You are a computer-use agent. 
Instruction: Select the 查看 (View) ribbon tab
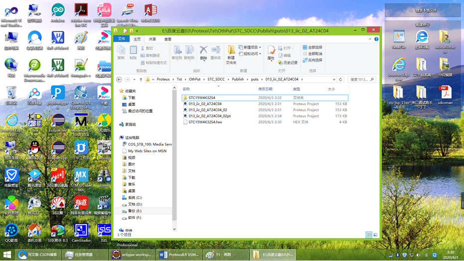[168, 39]
